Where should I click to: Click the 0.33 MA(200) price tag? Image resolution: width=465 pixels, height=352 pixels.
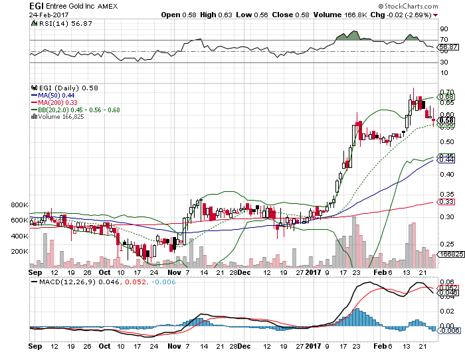[x=446, y=201]
